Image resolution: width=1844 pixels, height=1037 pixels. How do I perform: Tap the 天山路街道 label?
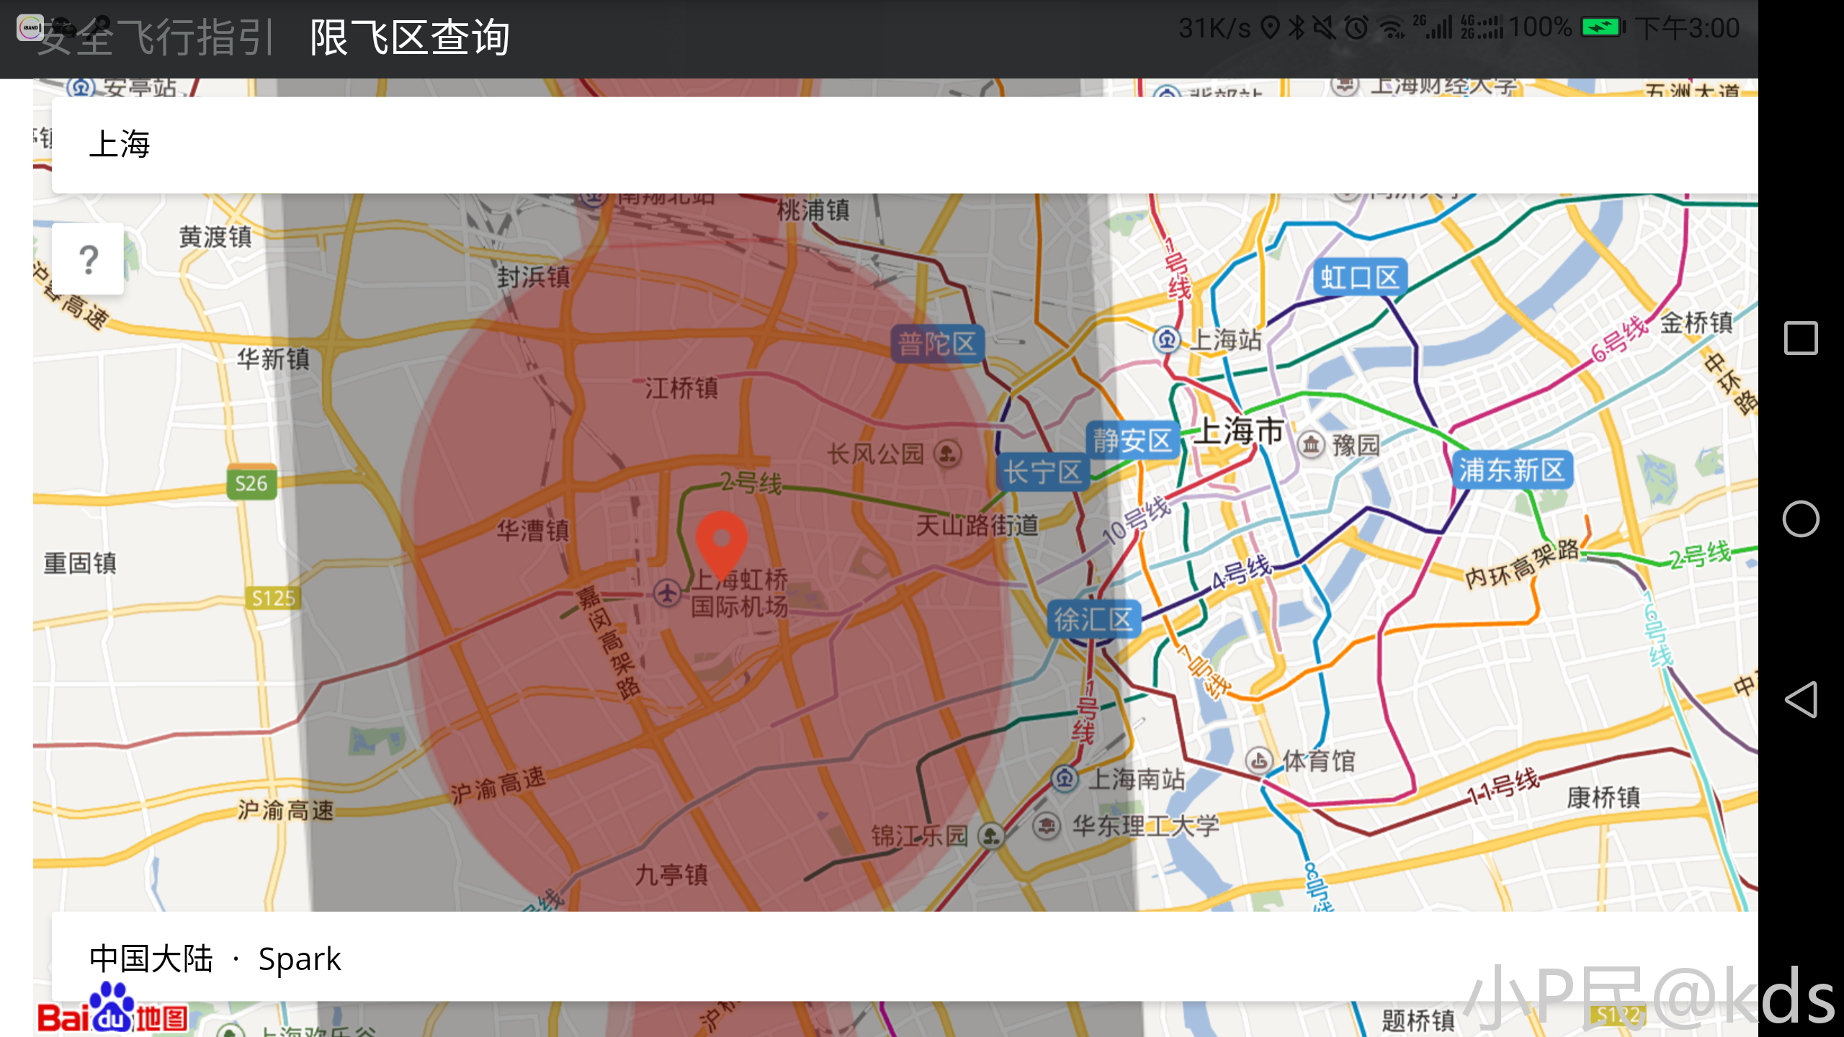(977, 525)
